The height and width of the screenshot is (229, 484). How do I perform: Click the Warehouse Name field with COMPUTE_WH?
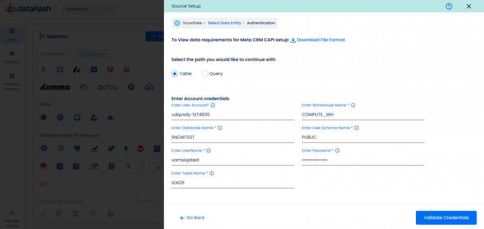tap(363, 115)
